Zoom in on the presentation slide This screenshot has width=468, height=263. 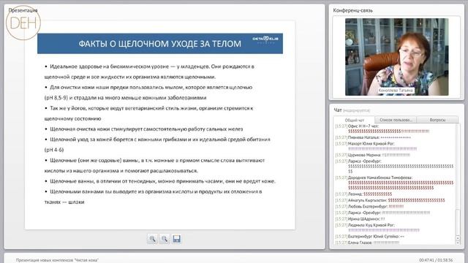152,239
